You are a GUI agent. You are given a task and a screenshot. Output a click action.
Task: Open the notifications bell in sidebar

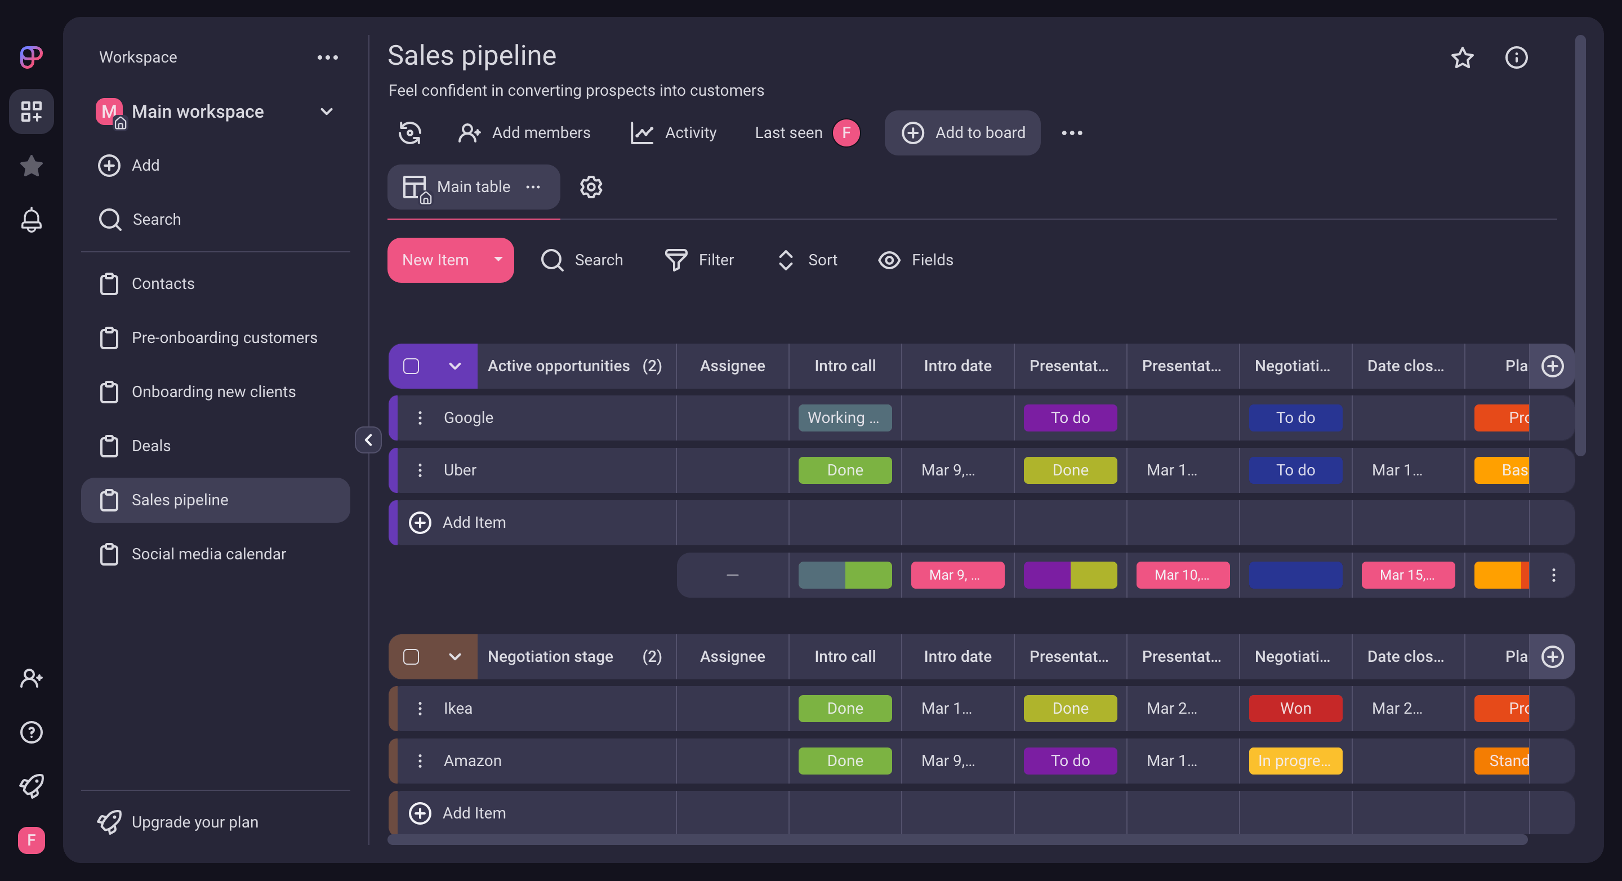(31, 220)
